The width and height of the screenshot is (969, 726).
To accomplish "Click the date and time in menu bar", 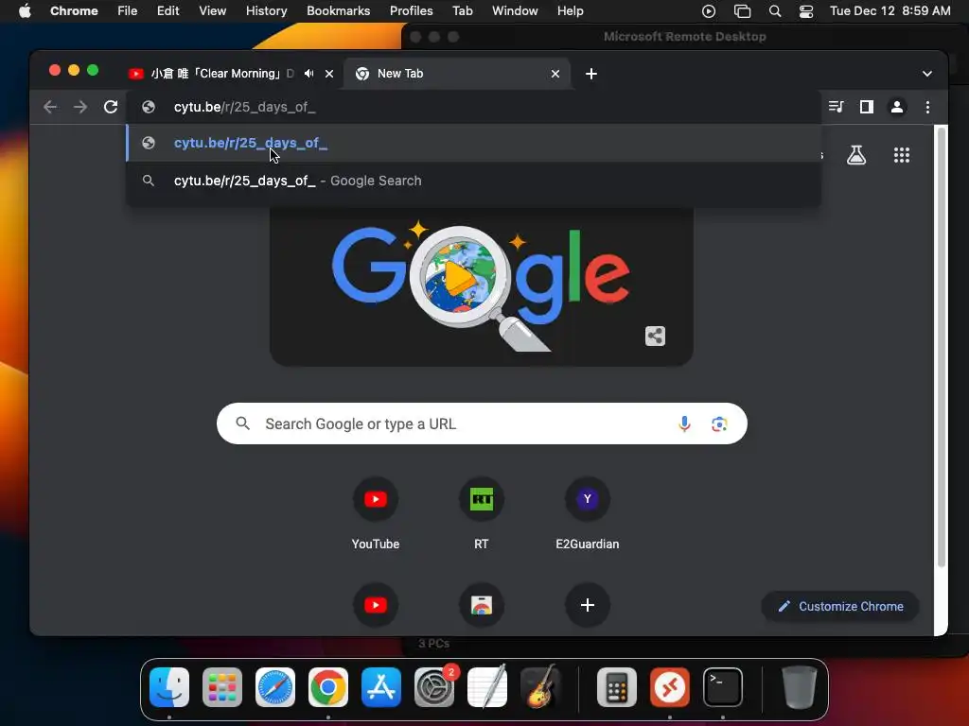I will coord(890,11).
